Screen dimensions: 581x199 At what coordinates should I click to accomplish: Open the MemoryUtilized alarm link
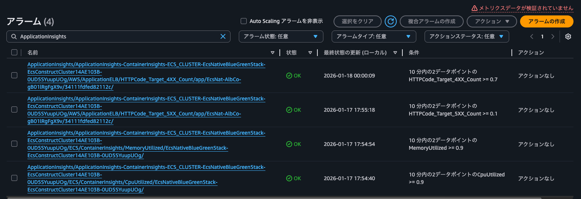tap(146, 144)
